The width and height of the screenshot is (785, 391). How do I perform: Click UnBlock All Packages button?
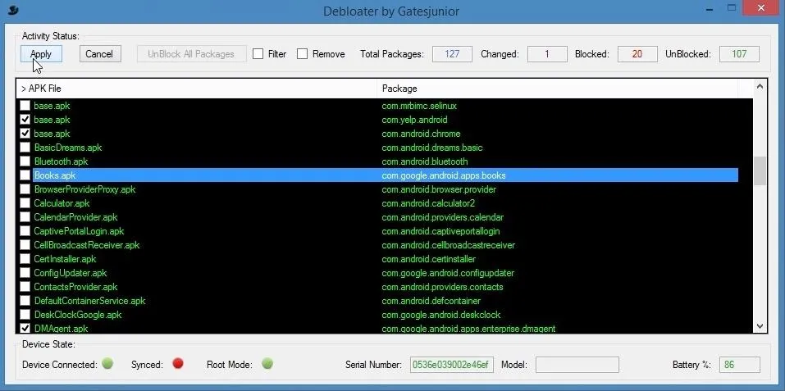point(192,54)
